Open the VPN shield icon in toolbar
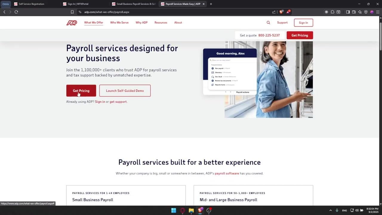382x215 pixels. [x=366, y=12]
